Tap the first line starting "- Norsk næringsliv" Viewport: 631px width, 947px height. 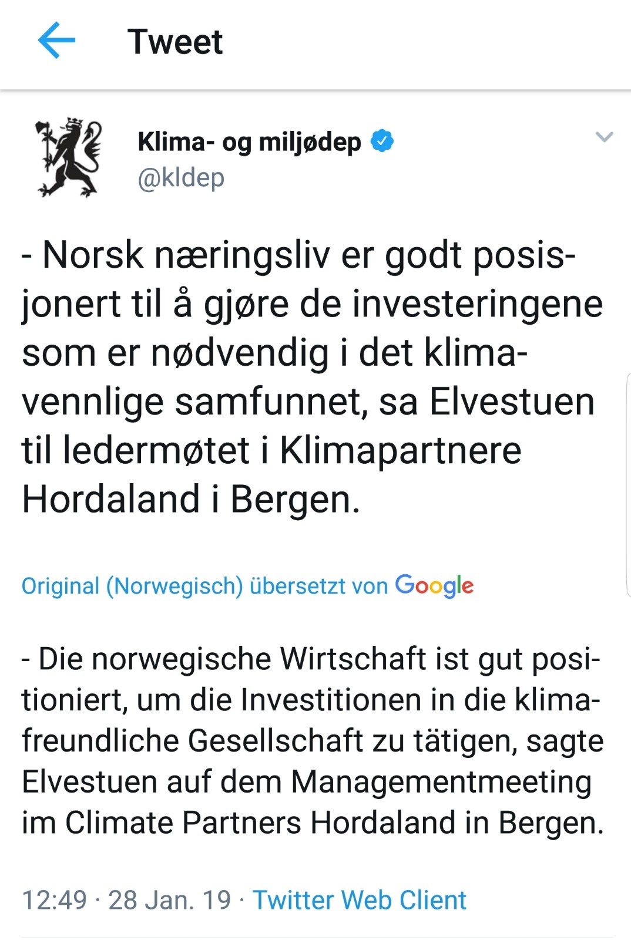coord(298,255)
